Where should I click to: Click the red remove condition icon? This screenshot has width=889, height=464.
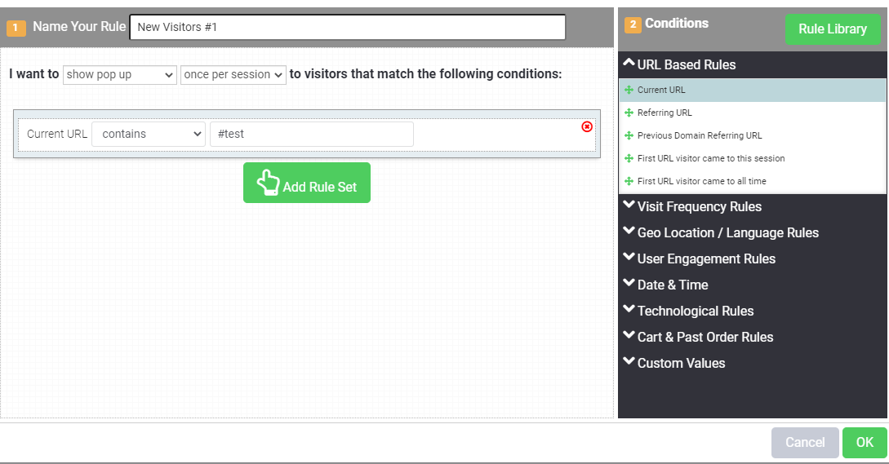pos(587,126)
